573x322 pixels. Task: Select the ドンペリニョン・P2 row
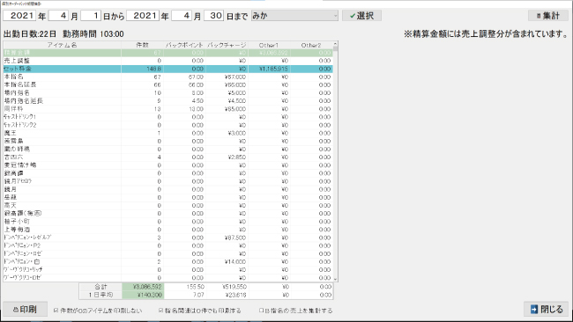pos(168,245)
